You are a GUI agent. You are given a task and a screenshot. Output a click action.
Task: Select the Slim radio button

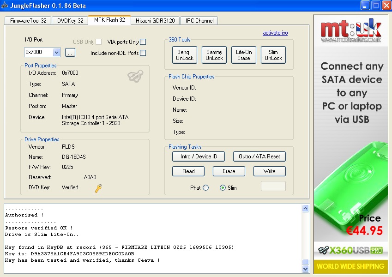[x=223, y=188]
